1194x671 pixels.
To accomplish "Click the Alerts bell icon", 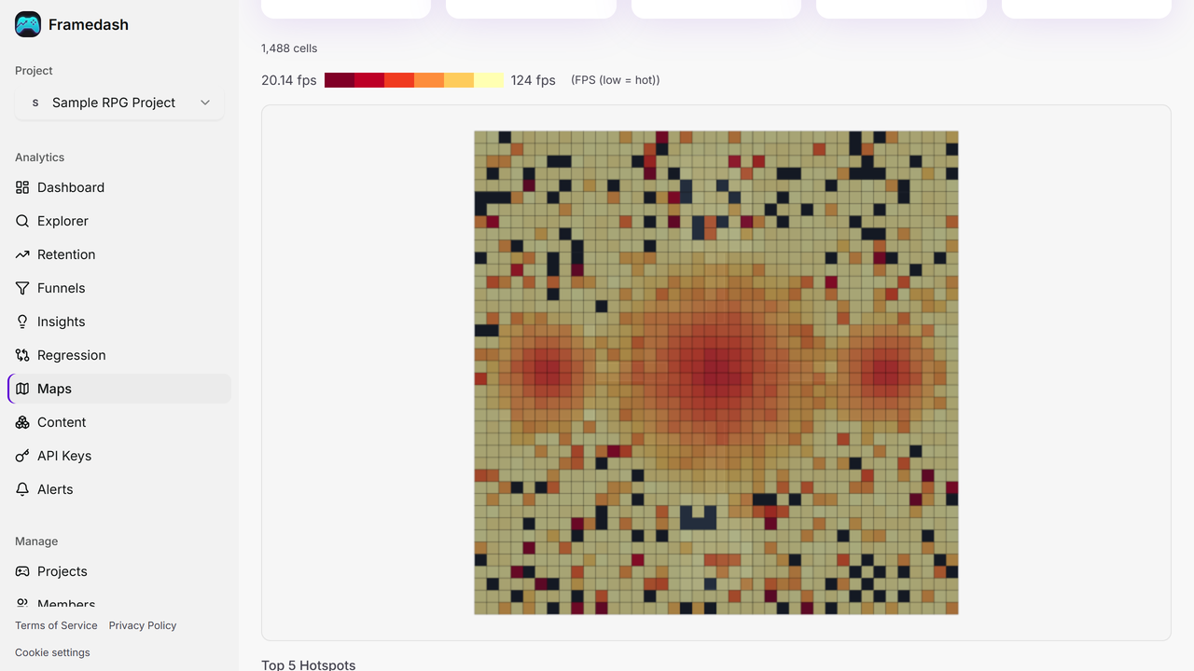I will [x=22, y=489].
